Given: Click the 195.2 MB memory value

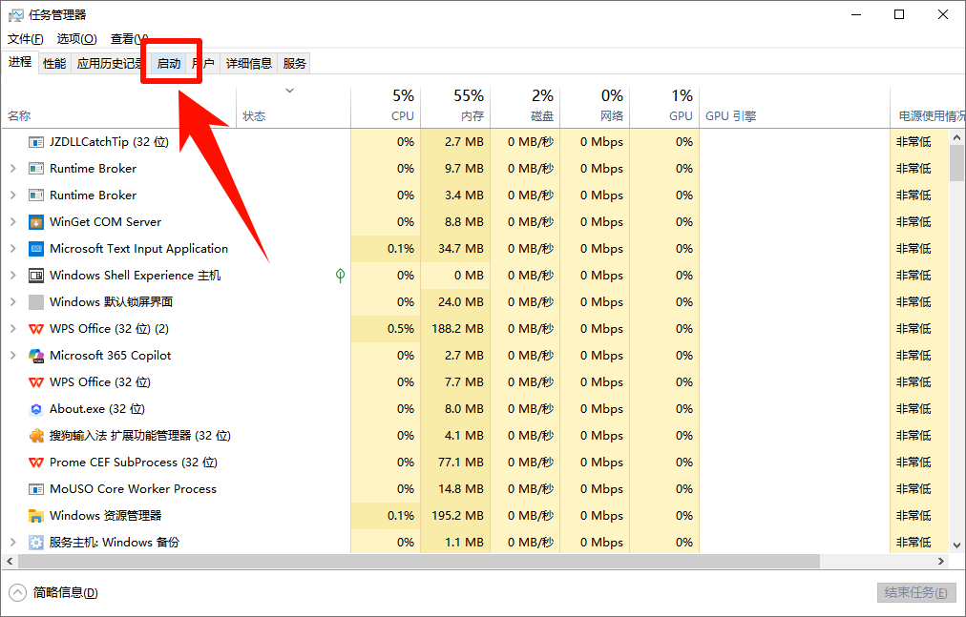Looking at the screenshot, I should 457,515.
